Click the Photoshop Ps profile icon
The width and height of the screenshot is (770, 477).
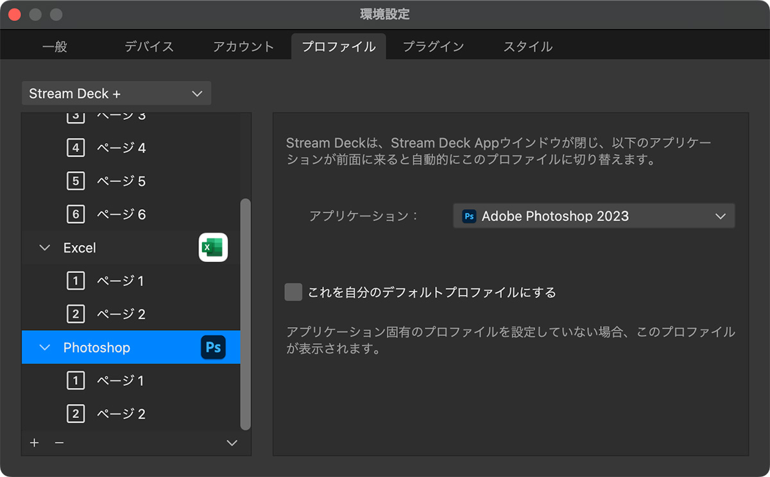point(213,347)
